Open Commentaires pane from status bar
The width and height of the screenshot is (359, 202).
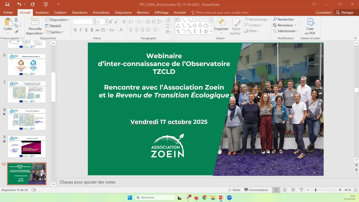pyautogui.click(x=256, y=190)
